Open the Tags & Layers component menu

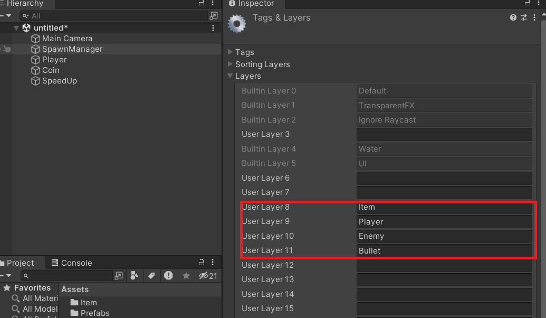click(x=534, y=17)
